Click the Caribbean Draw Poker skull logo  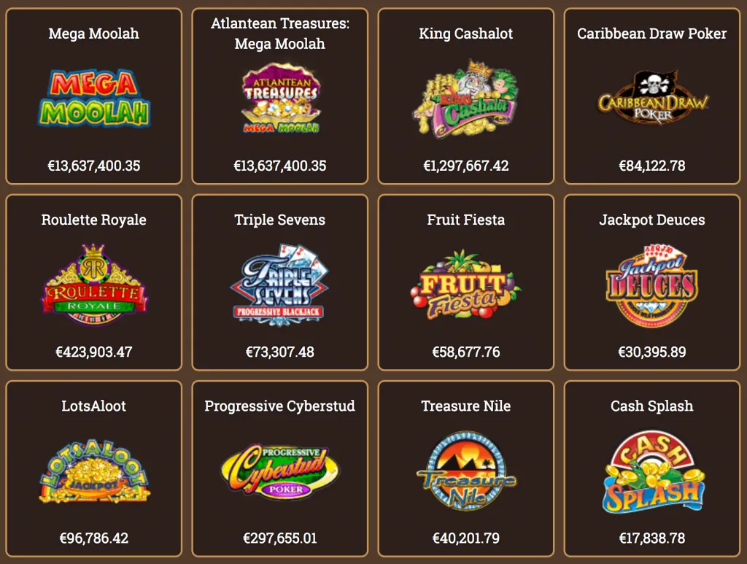tap(652, 98)
